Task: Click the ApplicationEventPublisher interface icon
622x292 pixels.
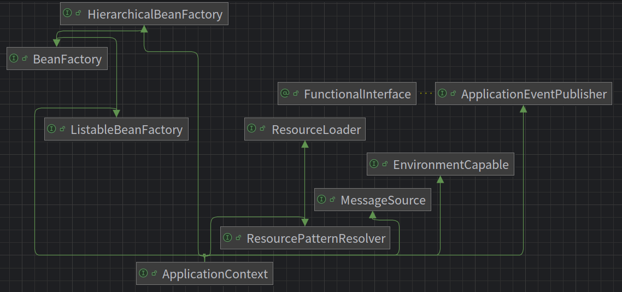Action: (442, 94)
